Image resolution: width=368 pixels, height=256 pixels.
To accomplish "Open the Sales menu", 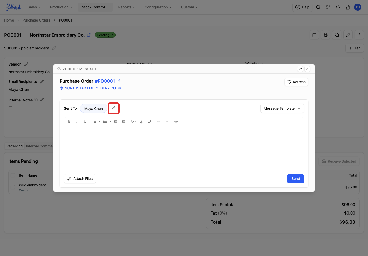I will [34, 7].
